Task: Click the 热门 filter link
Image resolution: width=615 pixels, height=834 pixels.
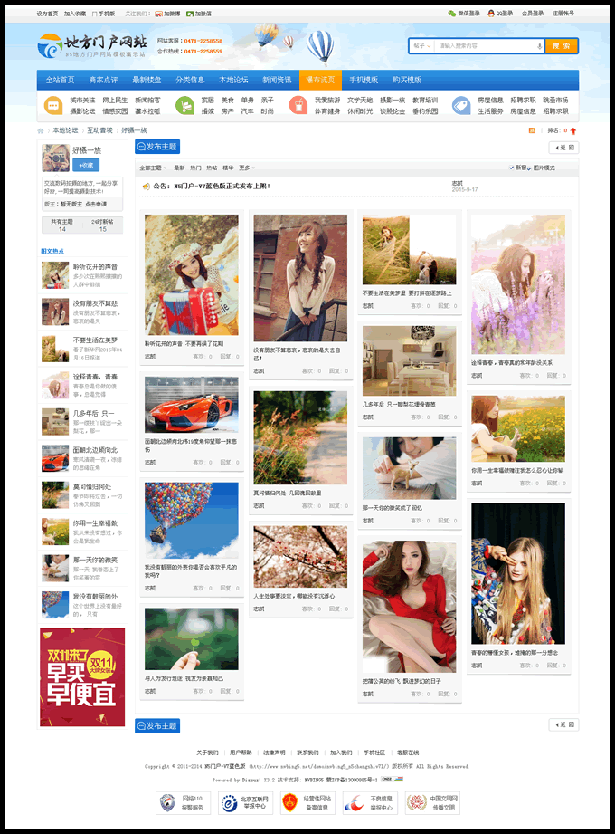Action: 195,168
